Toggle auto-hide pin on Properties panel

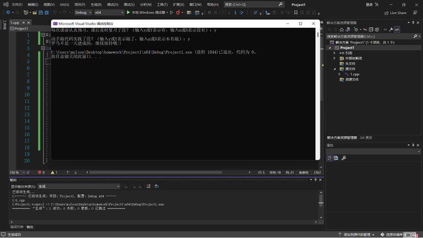(x=413, y=145)
